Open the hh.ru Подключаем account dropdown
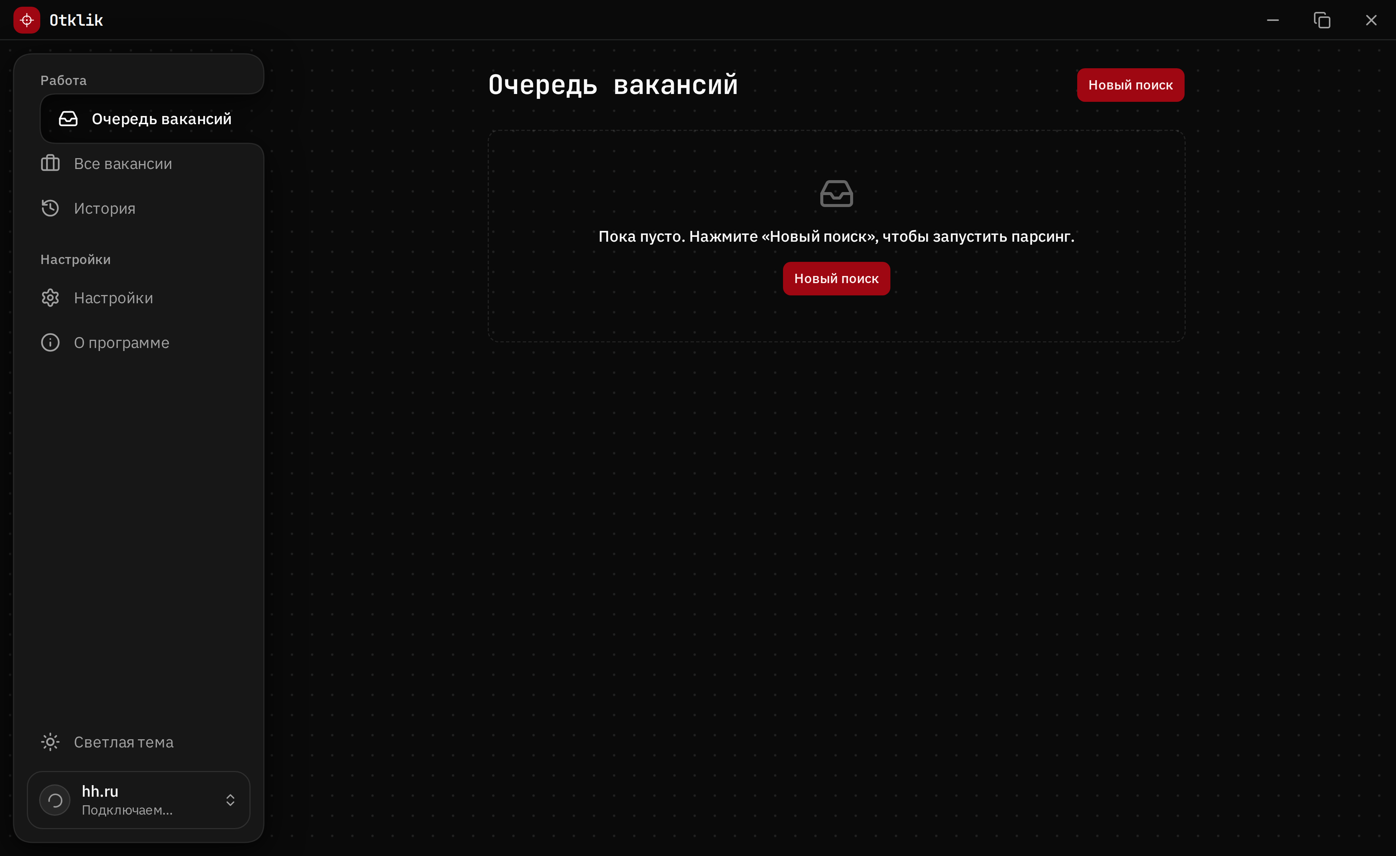 click(139, 800)
